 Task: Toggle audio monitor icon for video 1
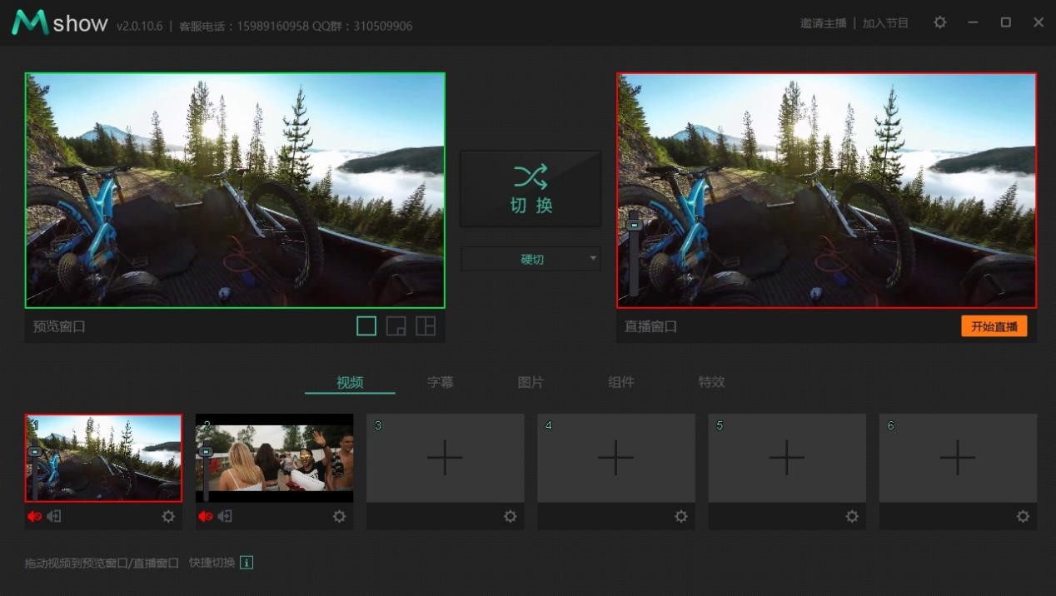(54, 516)
